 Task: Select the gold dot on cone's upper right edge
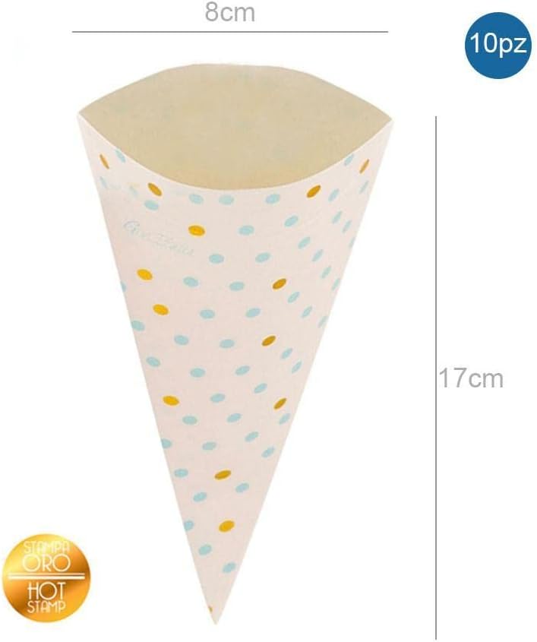tap(364, 166)
